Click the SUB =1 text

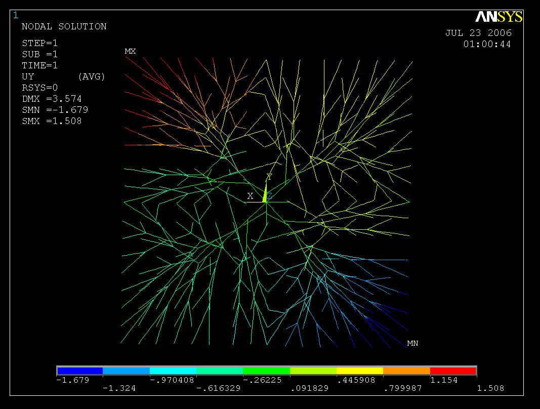pos(39,54)
